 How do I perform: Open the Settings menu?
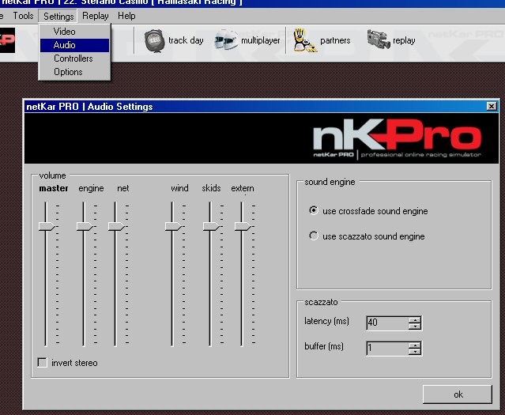click(x=58, y=16)
